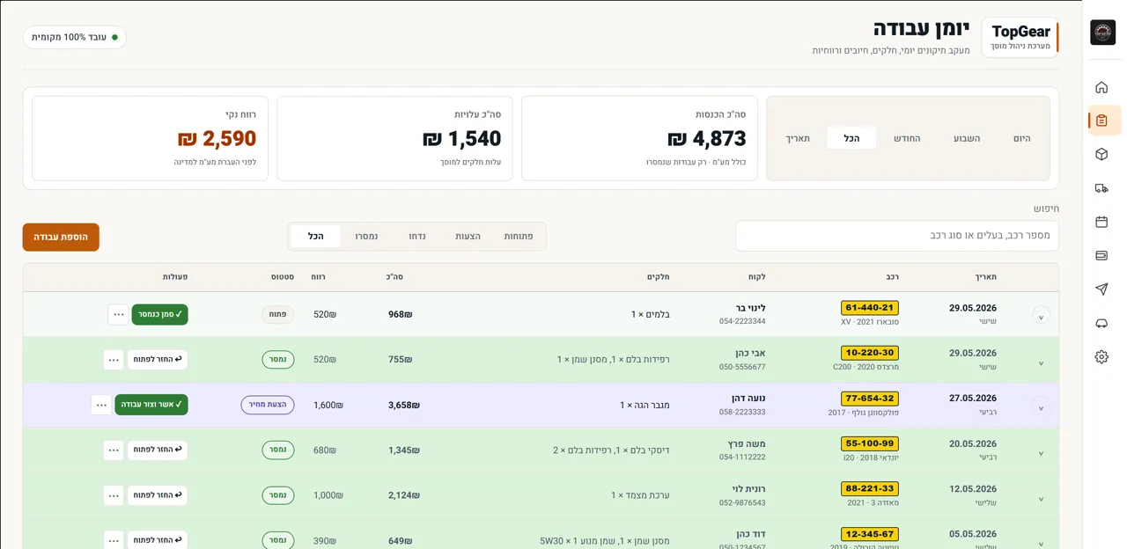Open the home icon in the sidebar

click(x=1101, y=87)
